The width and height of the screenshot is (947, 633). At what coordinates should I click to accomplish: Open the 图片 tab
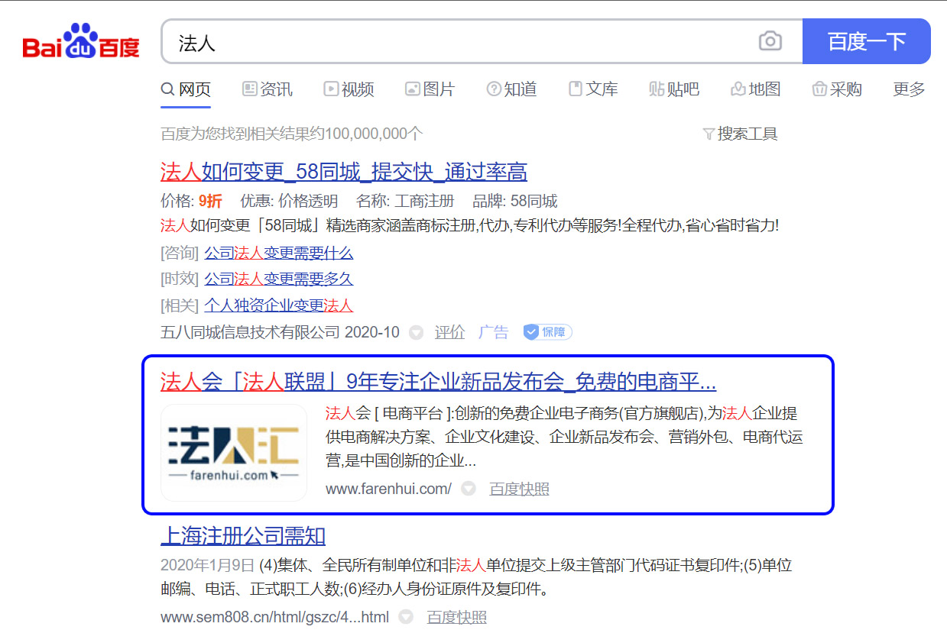pos(430,89)
